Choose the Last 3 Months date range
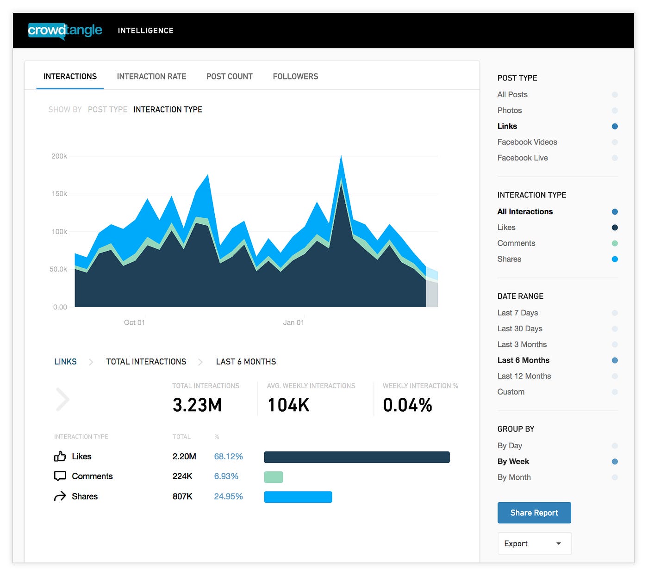 coord(522,345)
